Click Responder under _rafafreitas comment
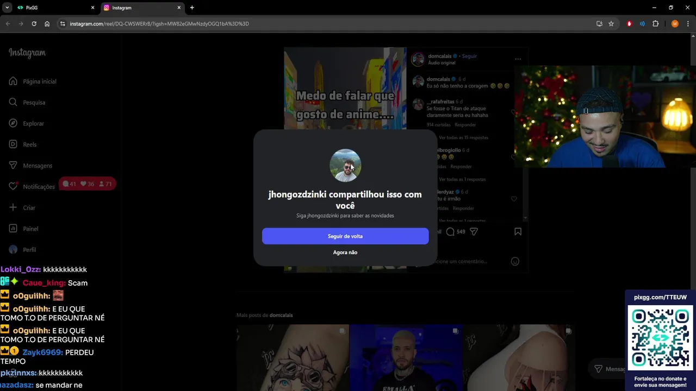Viewport: 696px width, 391px height. tap(465, 125)
